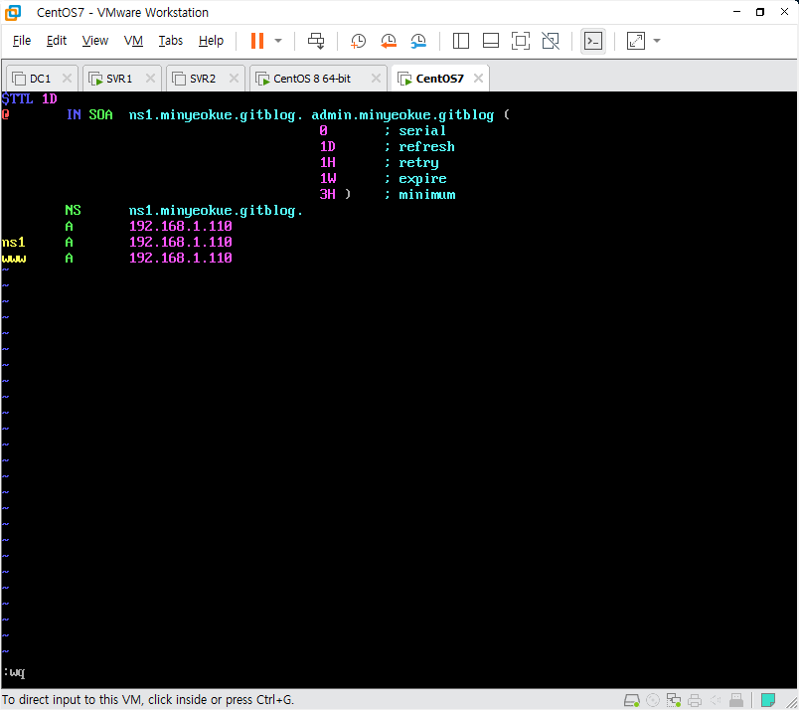Restore down the VMware Workstation window
The width and height of the screenshot is (799, 710).
click(x=760, y=12)
